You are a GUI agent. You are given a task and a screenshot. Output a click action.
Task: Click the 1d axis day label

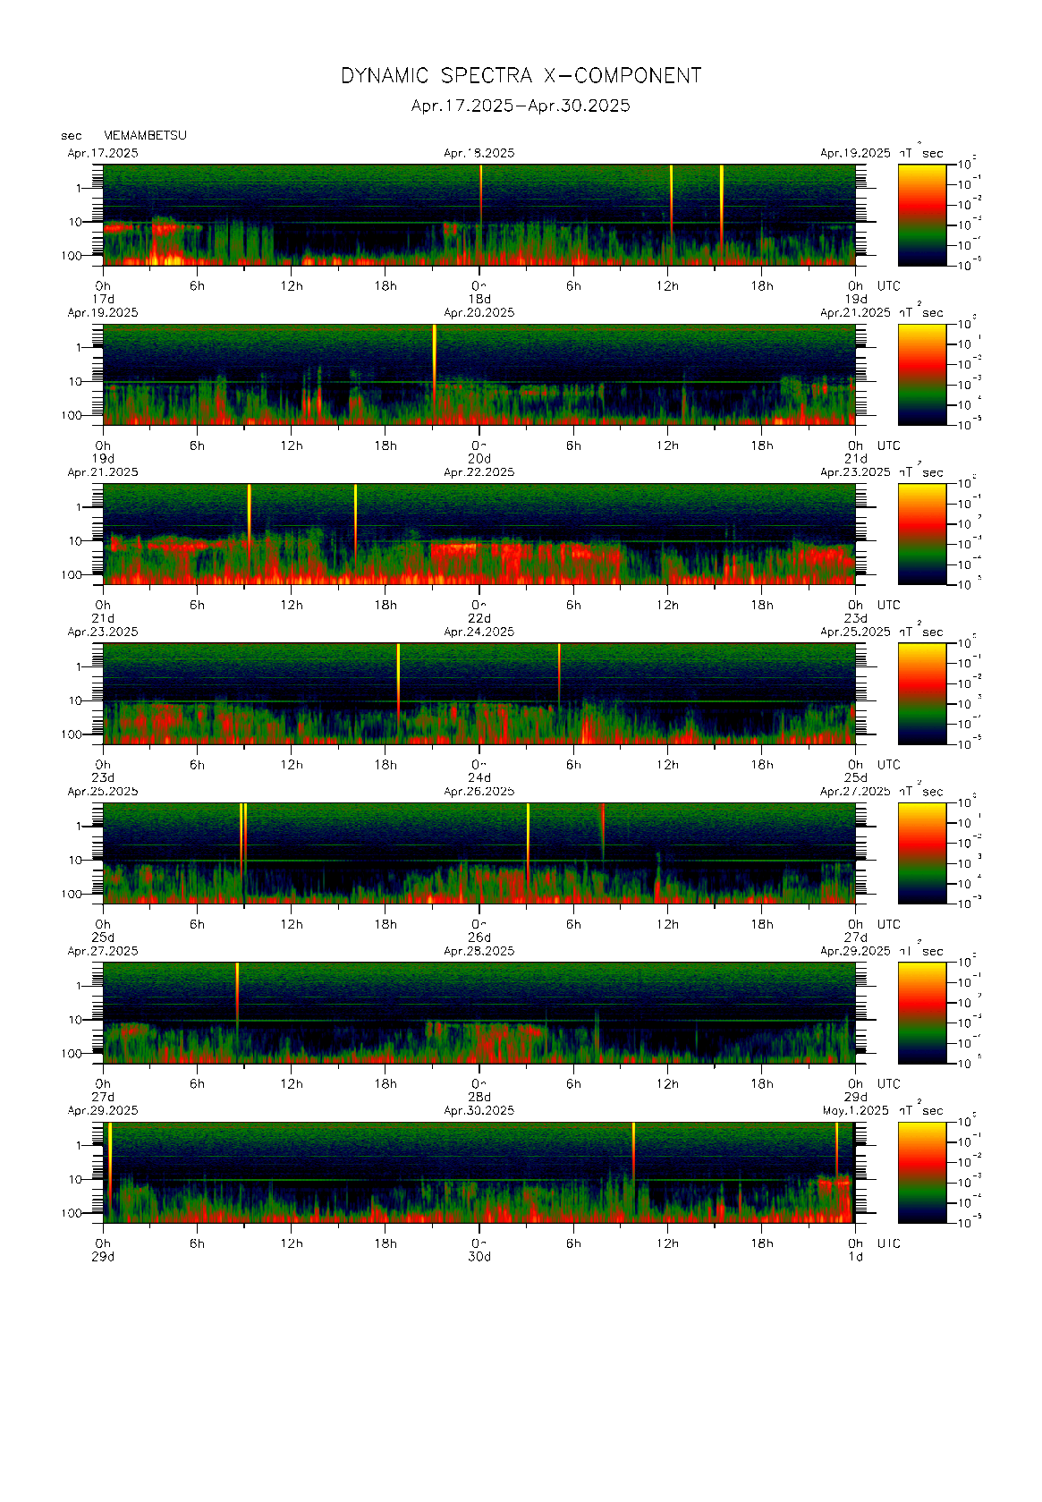pyautogui.click(x=856, y=1256)
